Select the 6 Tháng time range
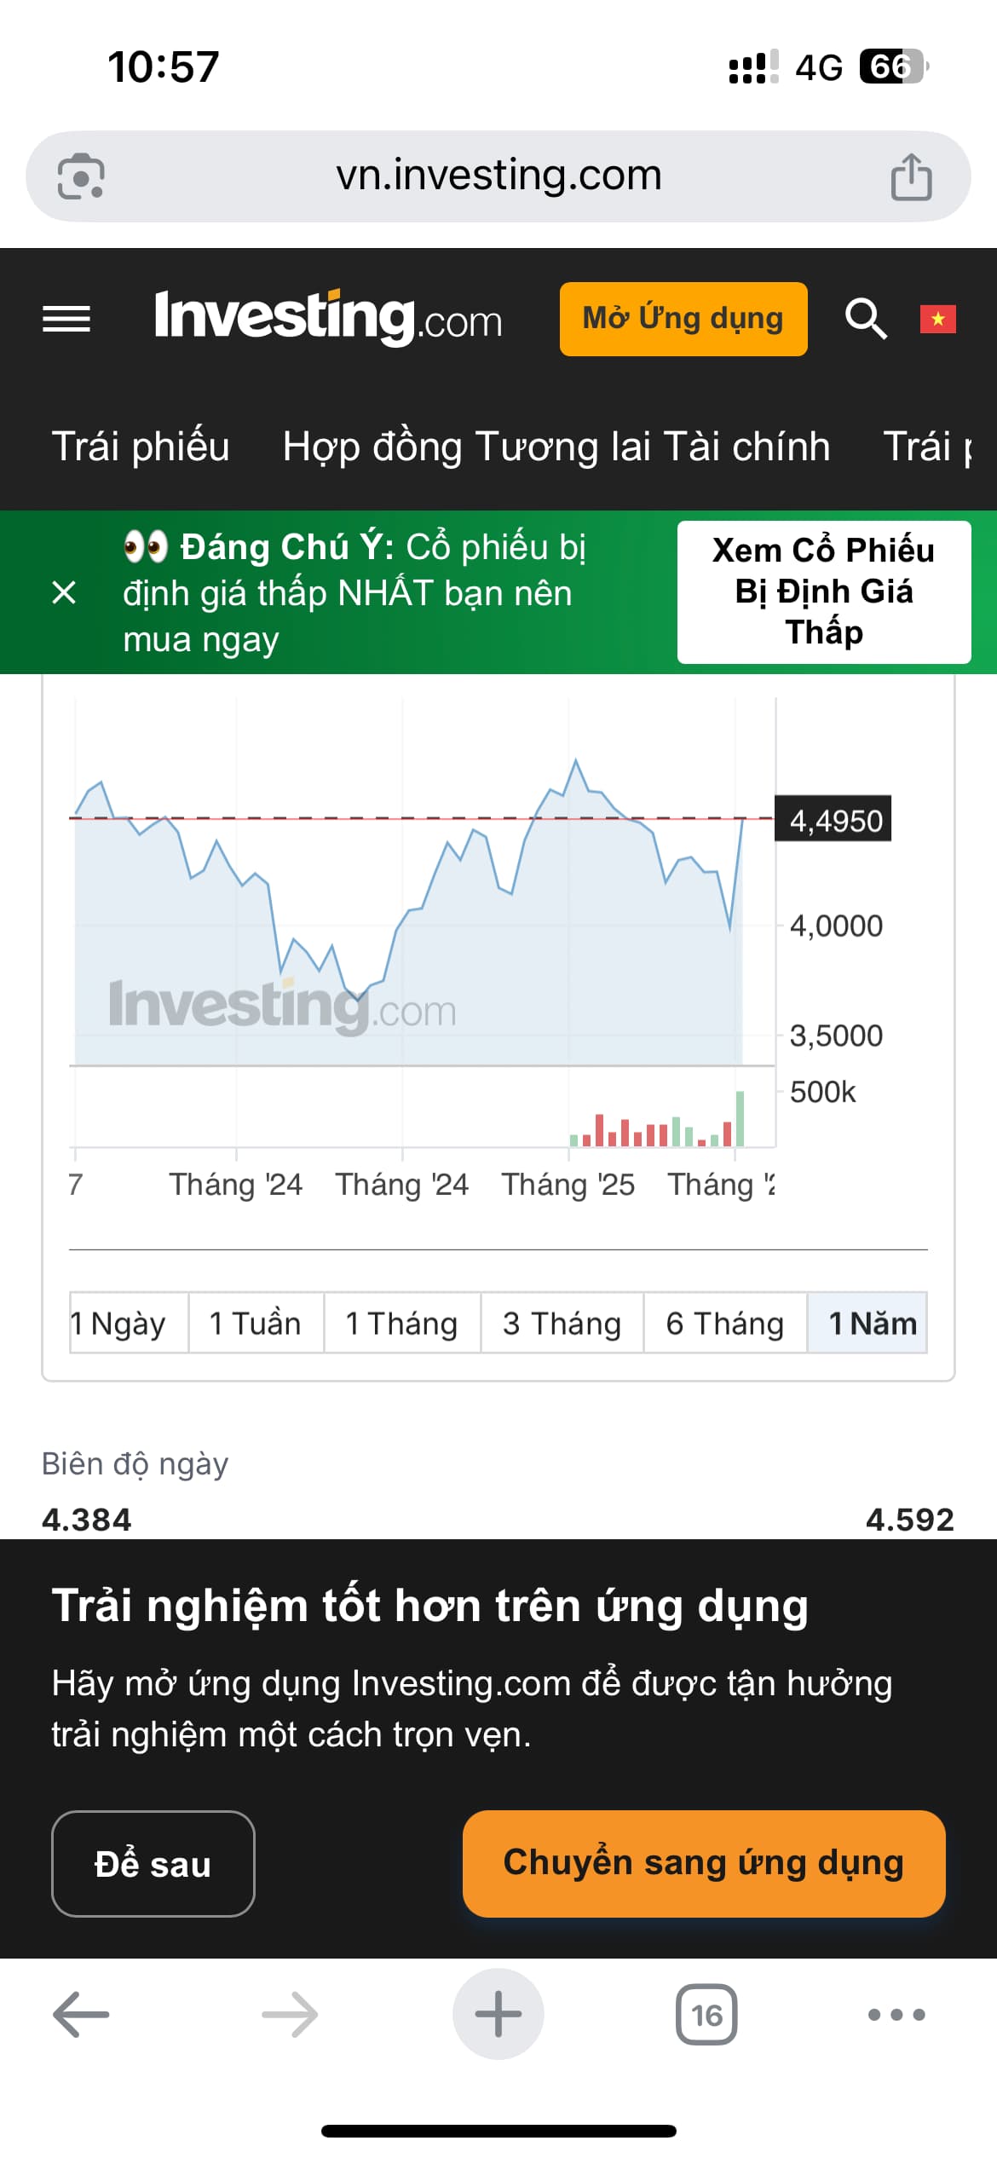The height and width of the screenshot is (2158, 997). [724, 1324]
